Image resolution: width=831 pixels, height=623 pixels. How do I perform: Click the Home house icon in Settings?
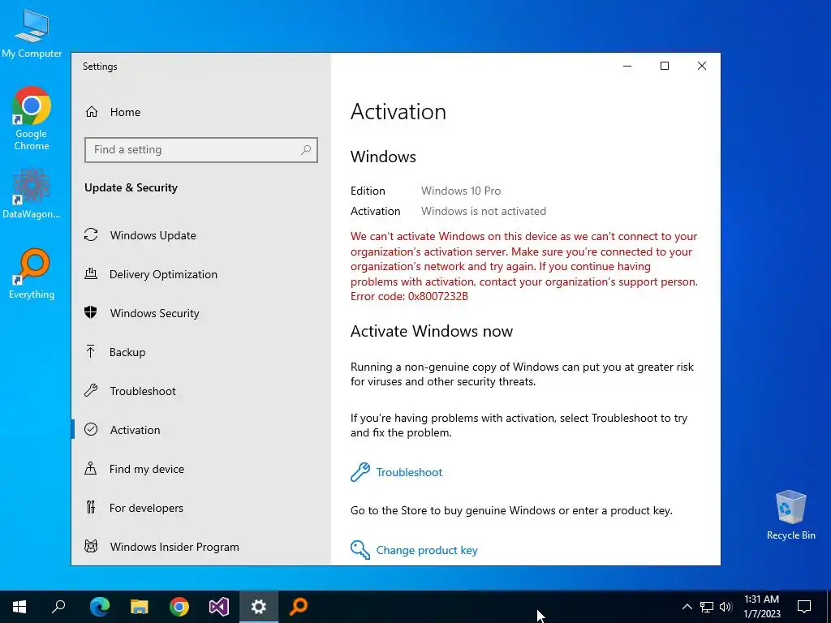[92, 112]
